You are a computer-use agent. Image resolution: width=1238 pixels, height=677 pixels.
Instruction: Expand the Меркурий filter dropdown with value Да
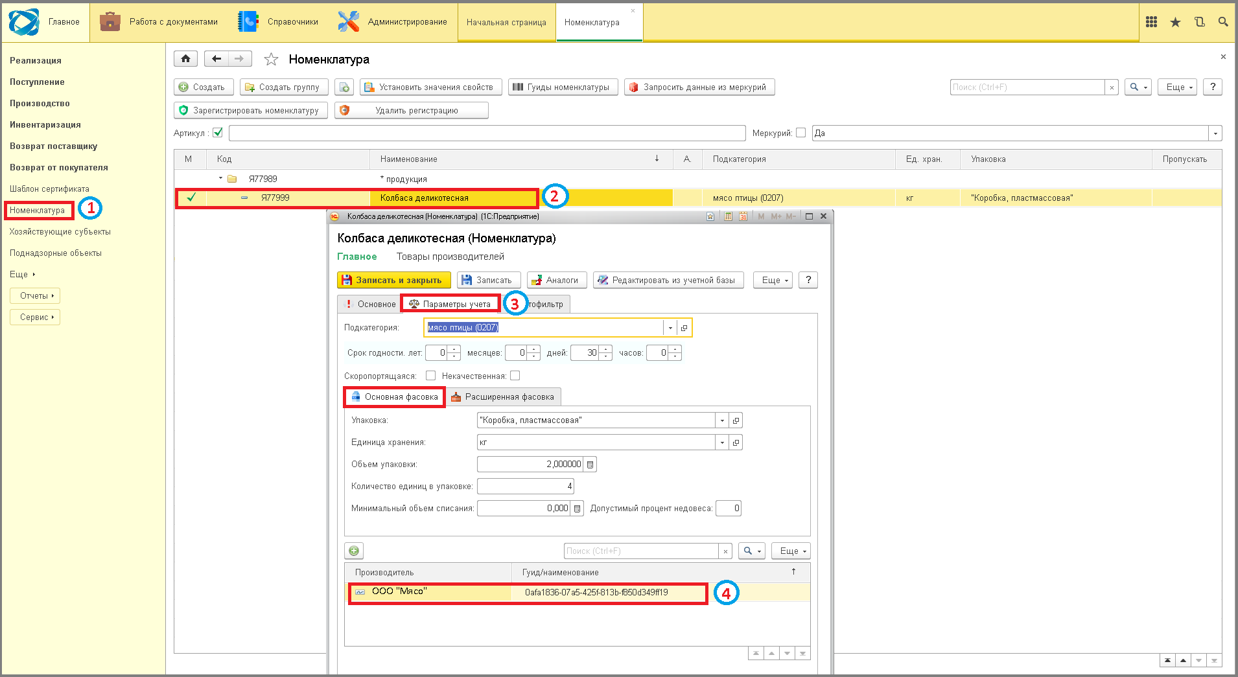(x=1215, y=133)
